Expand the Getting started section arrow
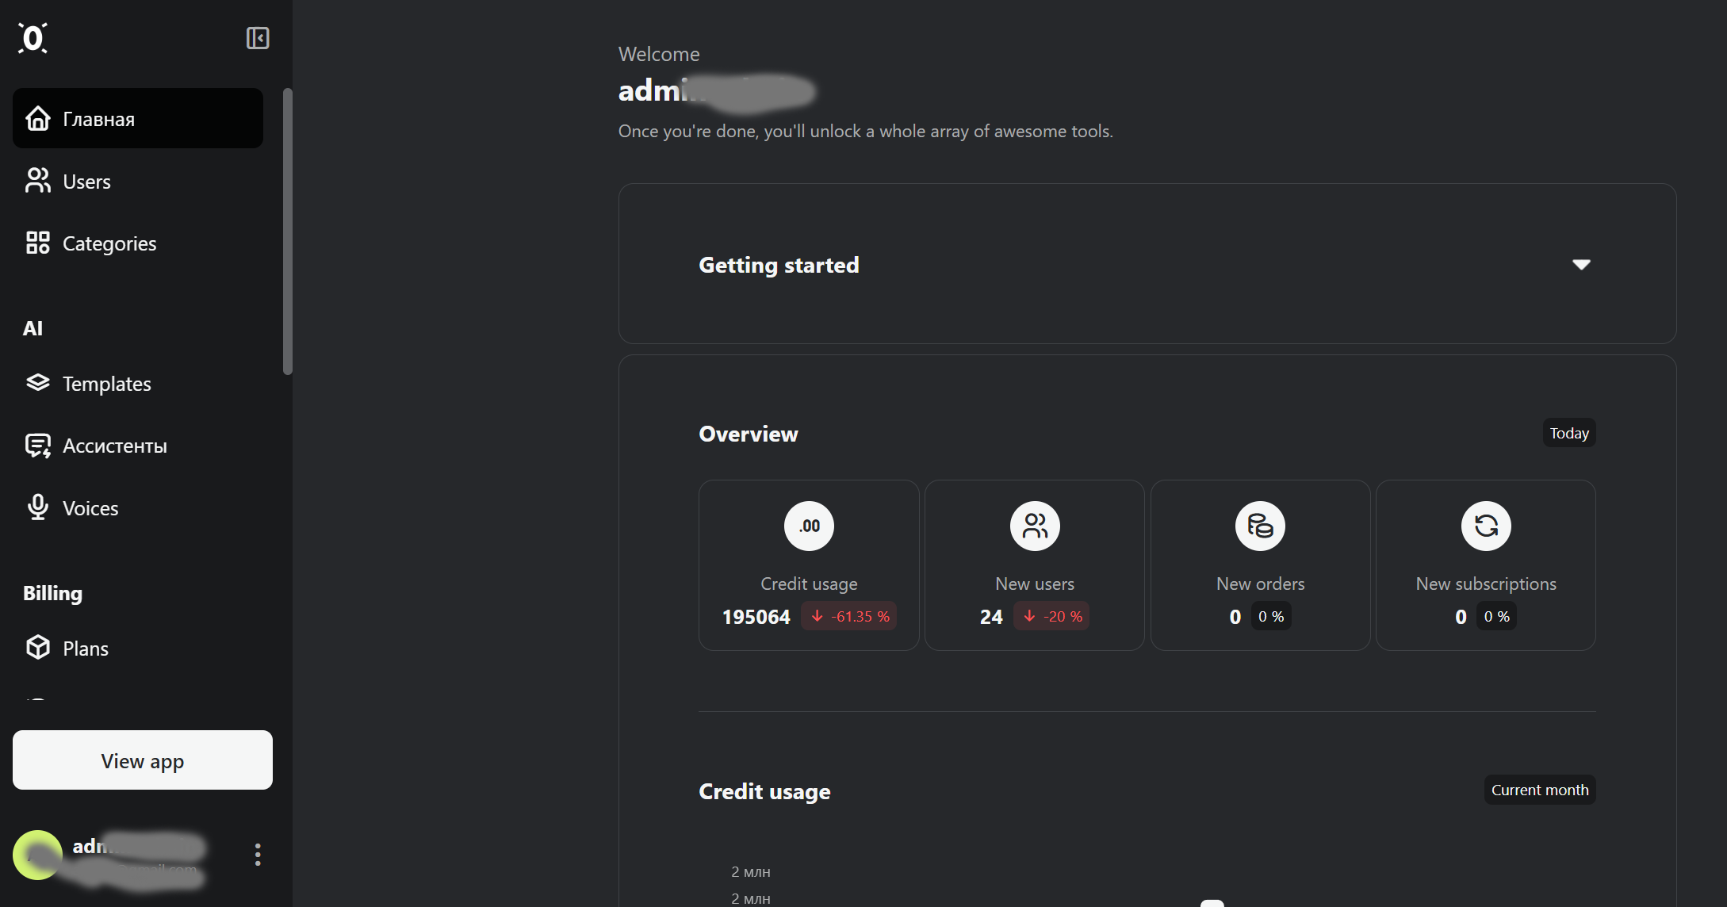 (x=1581, y=264)
